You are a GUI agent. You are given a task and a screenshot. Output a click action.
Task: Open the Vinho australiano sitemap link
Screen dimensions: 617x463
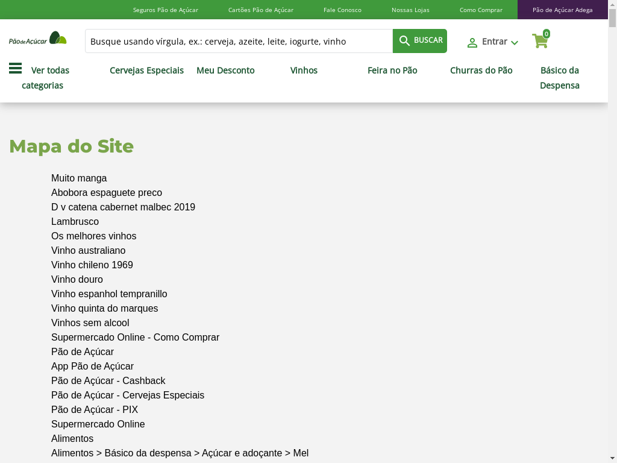point(88,250)
